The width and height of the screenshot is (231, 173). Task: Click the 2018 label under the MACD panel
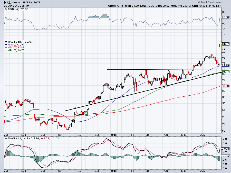pyautogui.click(x=113, y=171)
